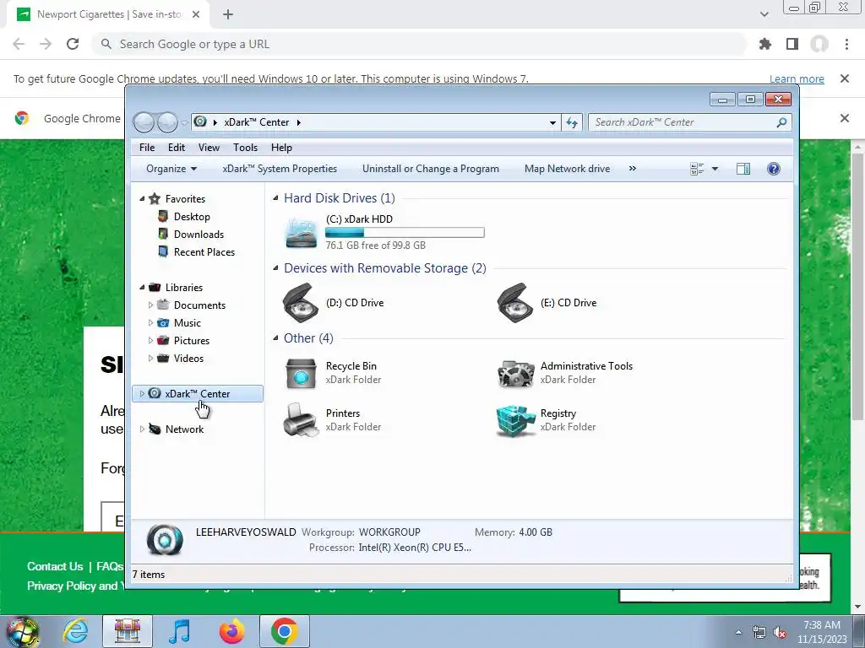
Task: Show more toolbar commands chevron
Action: coord(633,169)
